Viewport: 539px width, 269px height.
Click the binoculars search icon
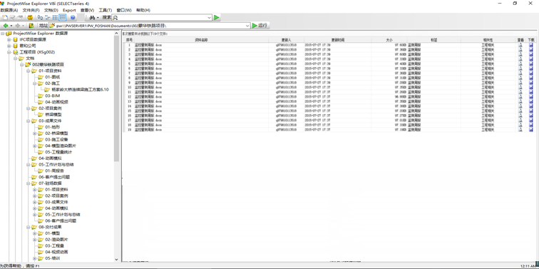92,18
